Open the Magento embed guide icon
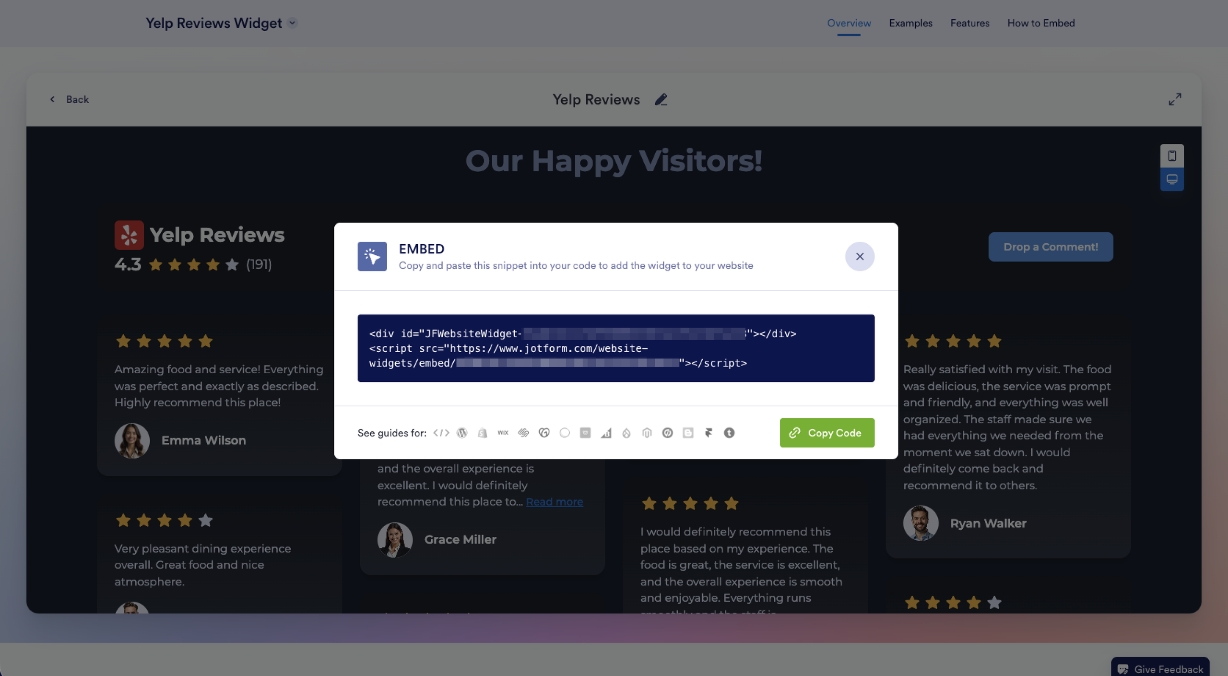 [x=647, y=433]
